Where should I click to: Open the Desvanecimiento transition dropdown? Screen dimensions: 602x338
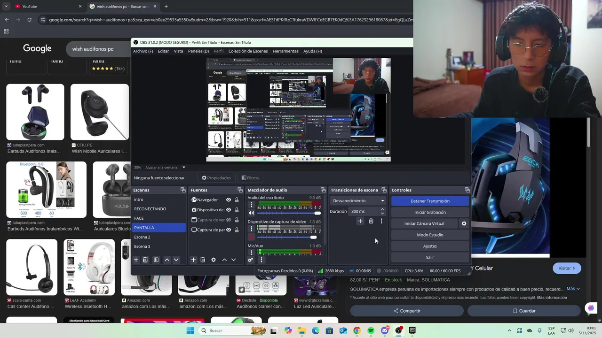(x=358, y=200)
